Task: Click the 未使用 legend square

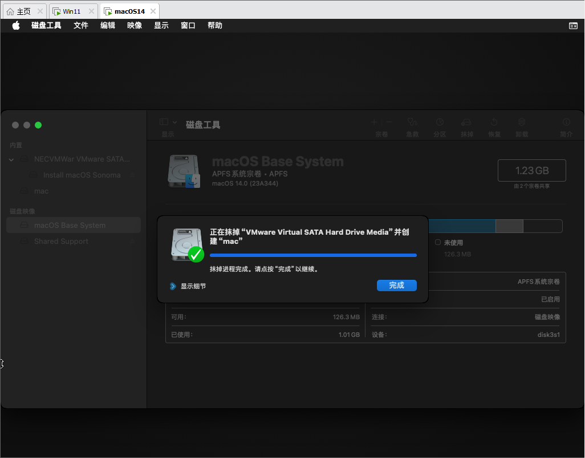Action: 438,243
